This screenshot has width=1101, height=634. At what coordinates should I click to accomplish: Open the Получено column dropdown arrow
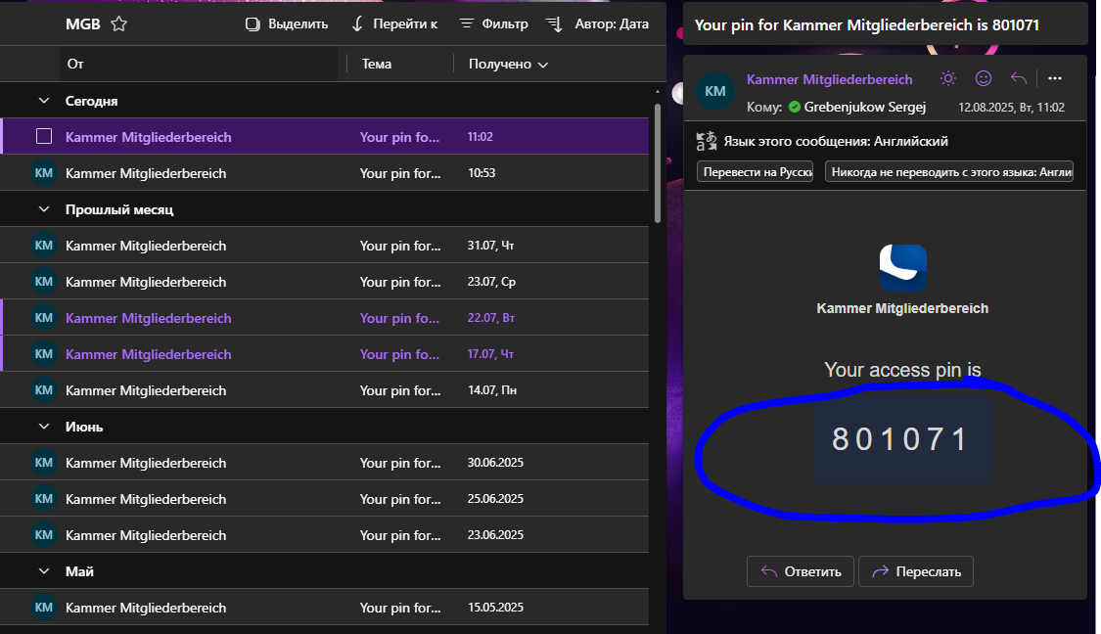pos(543,65)
